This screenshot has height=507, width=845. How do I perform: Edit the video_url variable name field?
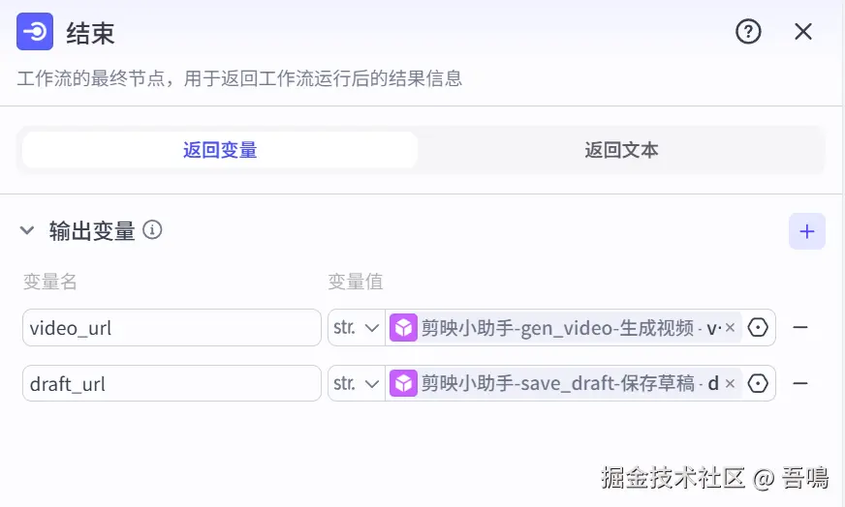click(x=172, y=327)
